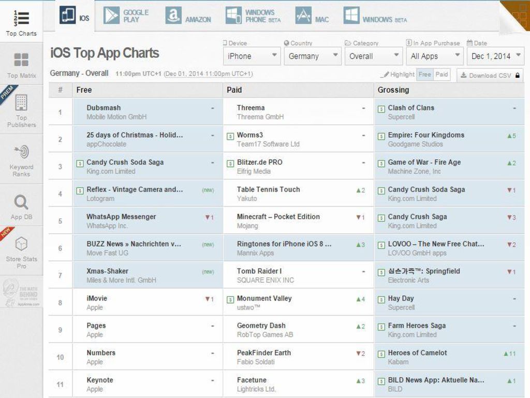The height and width of the screenshot is (398, 530).
Task: Open the Threema app link
Action: pyautogui.click(x=251, y=108)
